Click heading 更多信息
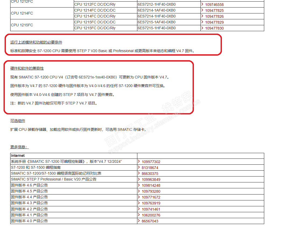The image size is (303, 245). coord(19,147)
